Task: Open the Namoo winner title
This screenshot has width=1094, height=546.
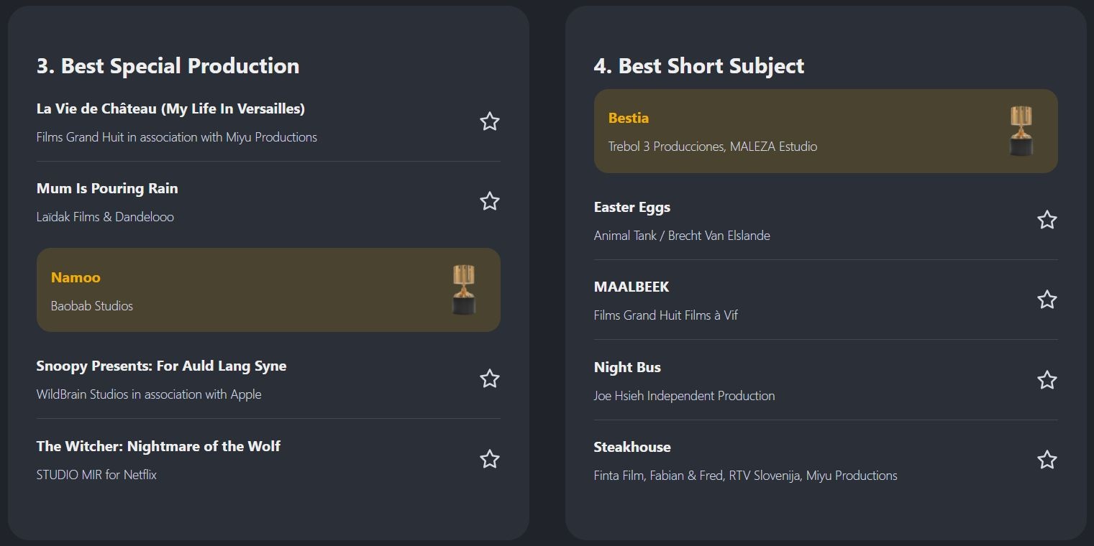Action: click(76, 277)
